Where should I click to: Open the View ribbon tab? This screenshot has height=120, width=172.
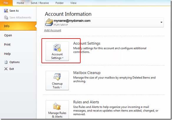(x=73, y=3)
